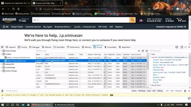Select the s.amazon-adsystem.com cookie host
The image size is (191, 107).
[x=19, y=57]
